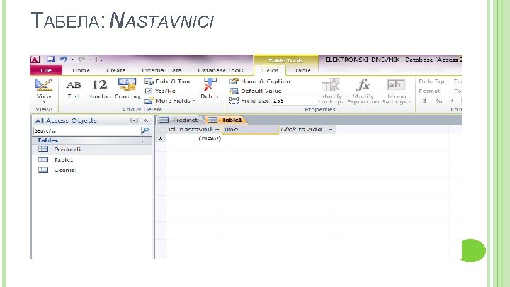Viewport: 510px width, 287px height.
Task: Redo the action in Quick Access toolbar
Action: [81, 60]
